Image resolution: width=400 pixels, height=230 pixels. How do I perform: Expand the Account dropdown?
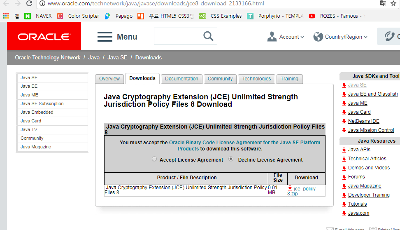click(292, 37)
